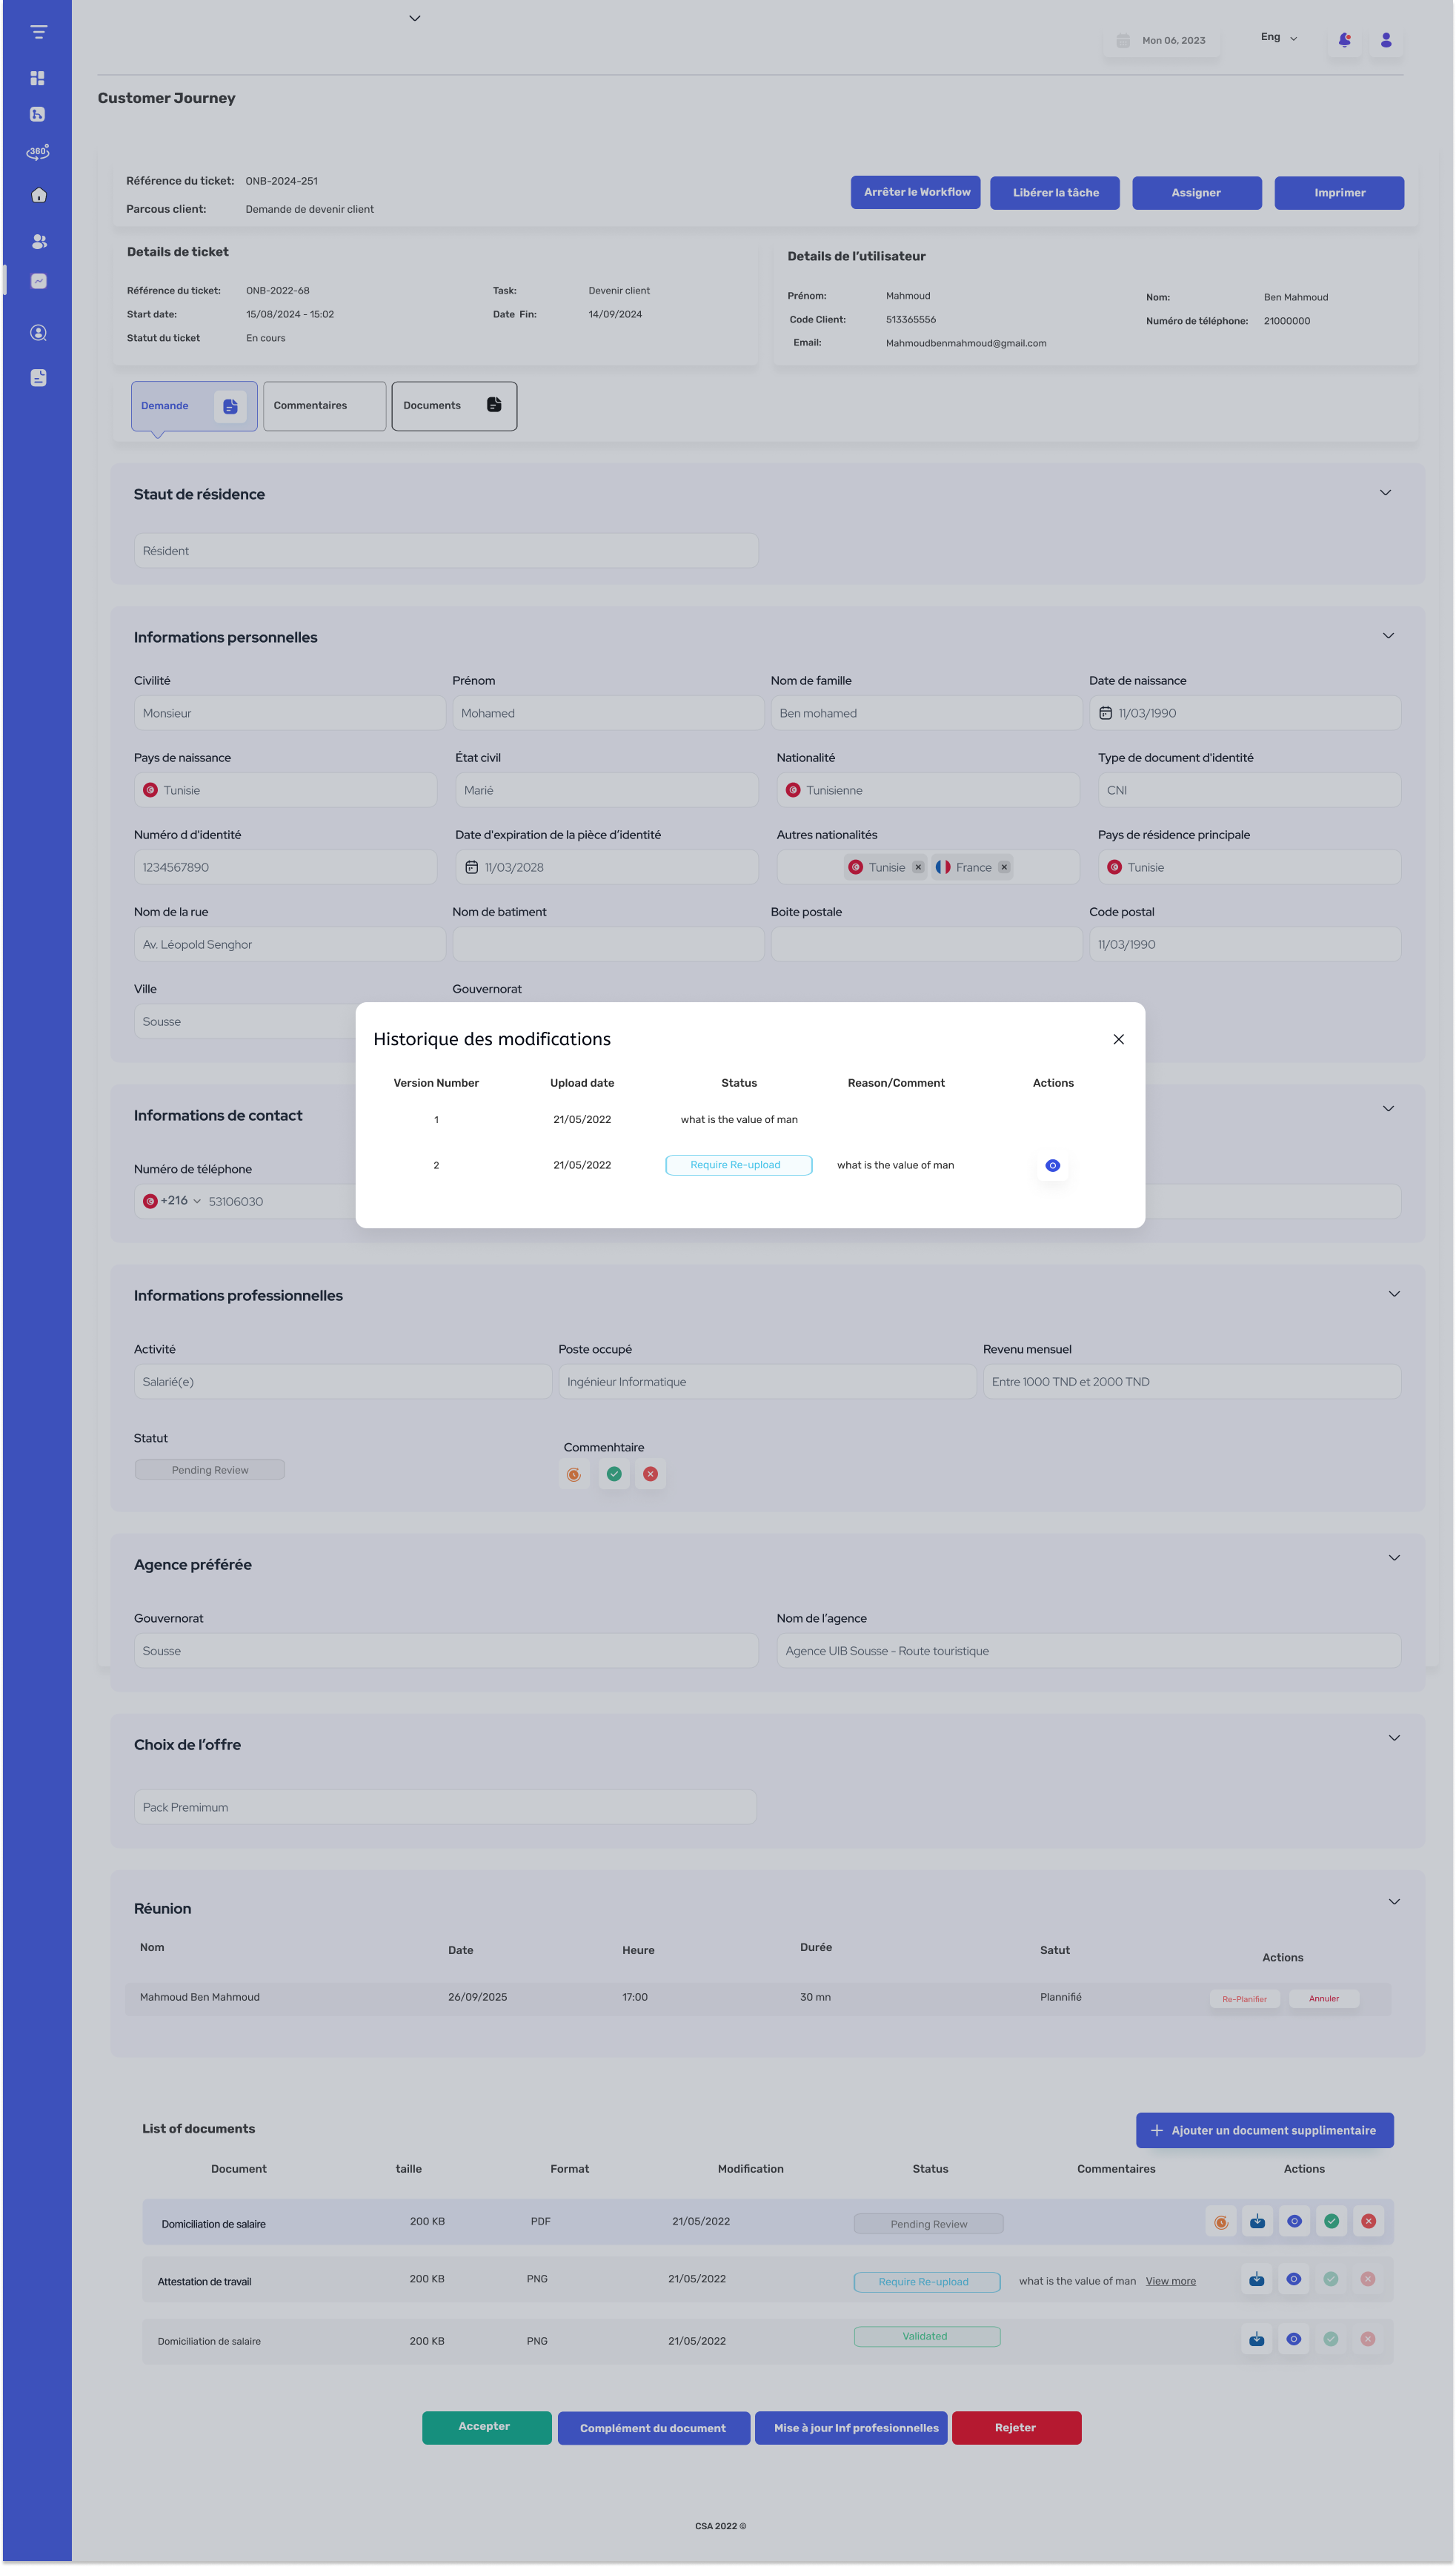Image resolution: width=1456 pixels, height=2567 pixels.
Task: View version 2 in modification history
Action: tap(1052, 1165)
